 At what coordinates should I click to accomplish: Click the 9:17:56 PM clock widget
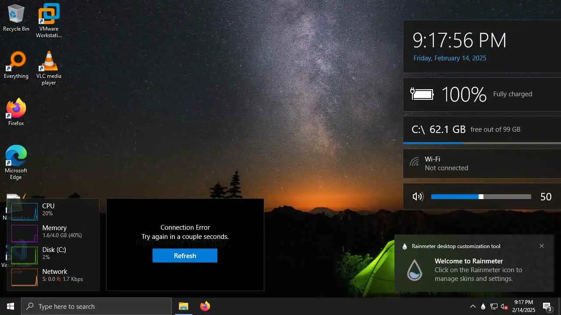459,40
